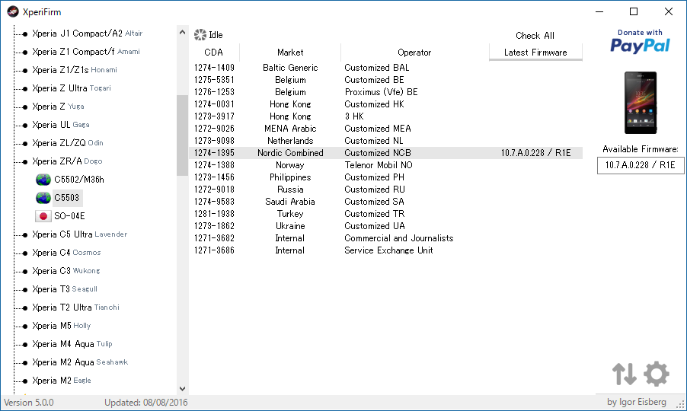Select the Nordic Combined Customized NCB row
Screen dimensions: 687x411
click(385, 153)
